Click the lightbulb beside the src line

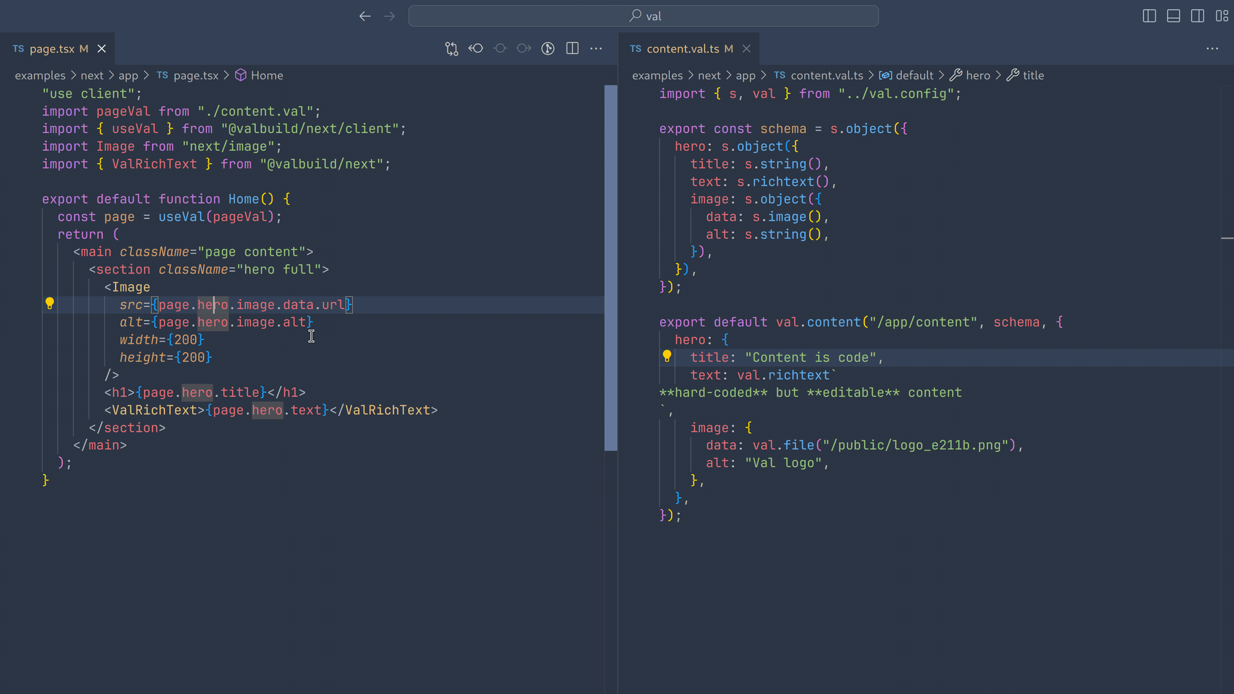(49, 304)
